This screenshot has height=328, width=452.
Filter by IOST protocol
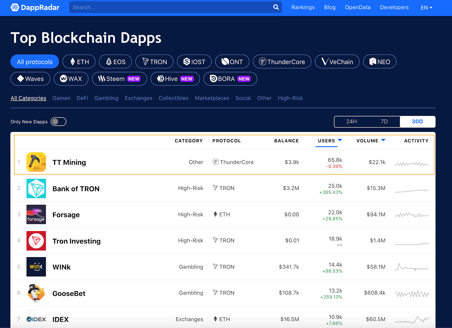tap(194, 62)
